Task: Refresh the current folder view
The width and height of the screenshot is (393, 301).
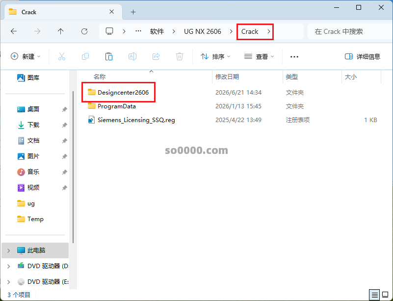Action: click(84, 31)
